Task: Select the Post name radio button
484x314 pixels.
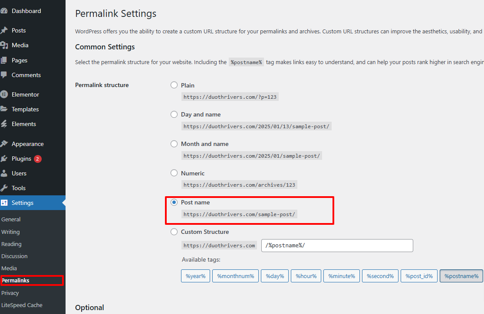Action: pyautogui.click(x=174, y=202)
